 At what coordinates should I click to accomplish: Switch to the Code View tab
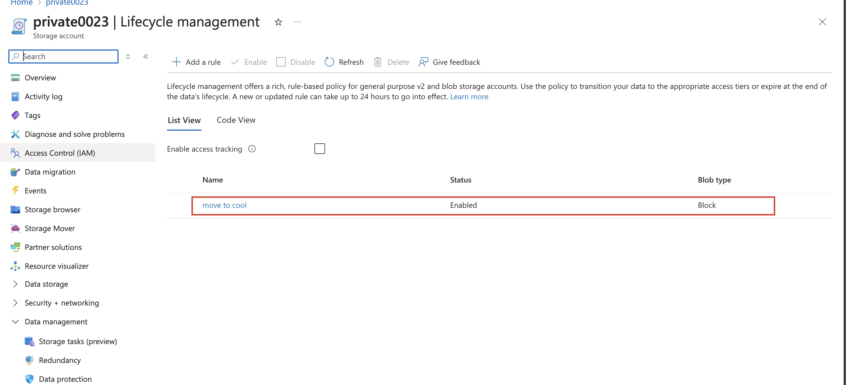pyautogui.click(x=236, y=120)
